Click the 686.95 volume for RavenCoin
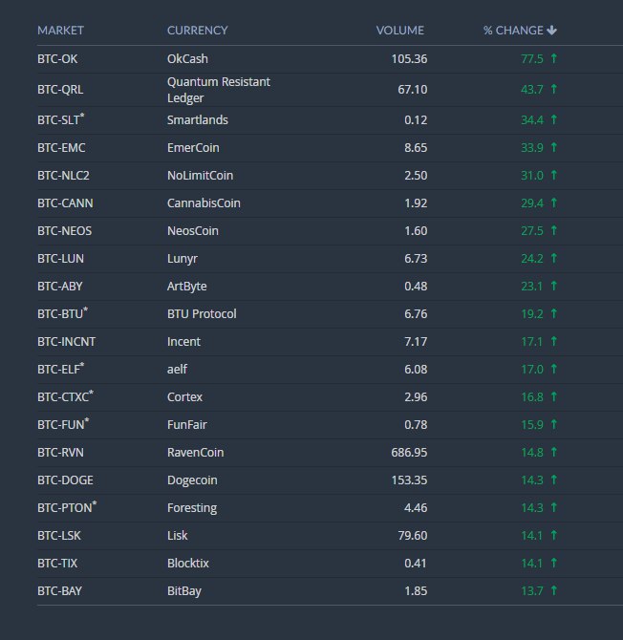 (409, 452)
